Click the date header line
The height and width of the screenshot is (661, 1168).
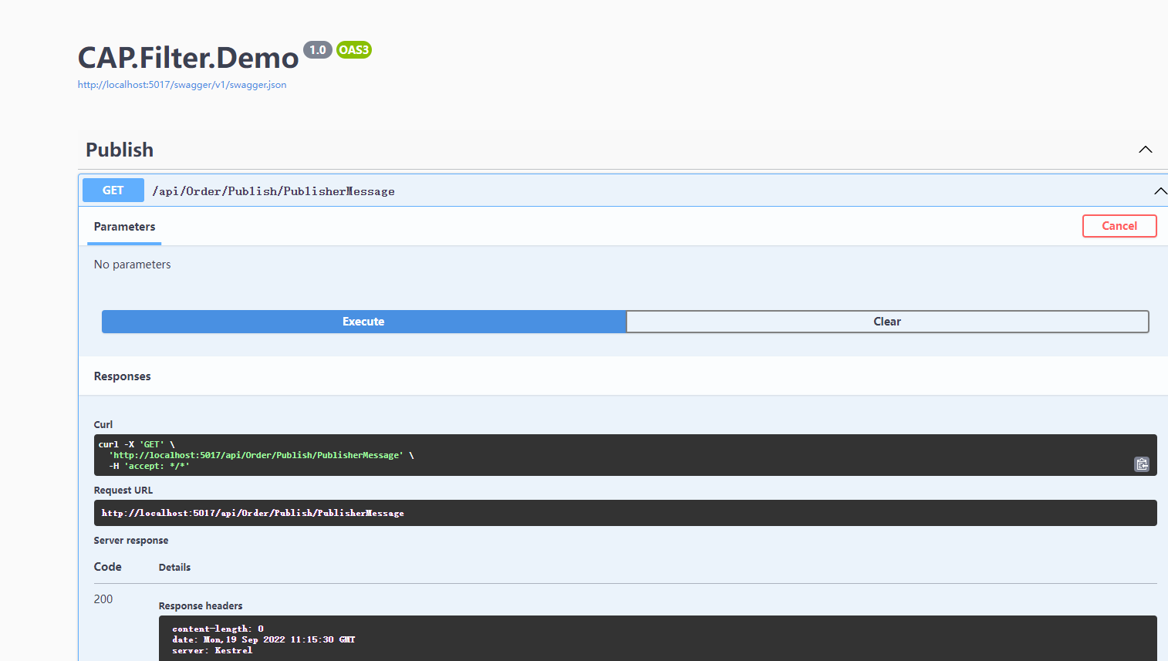[264, 640]
